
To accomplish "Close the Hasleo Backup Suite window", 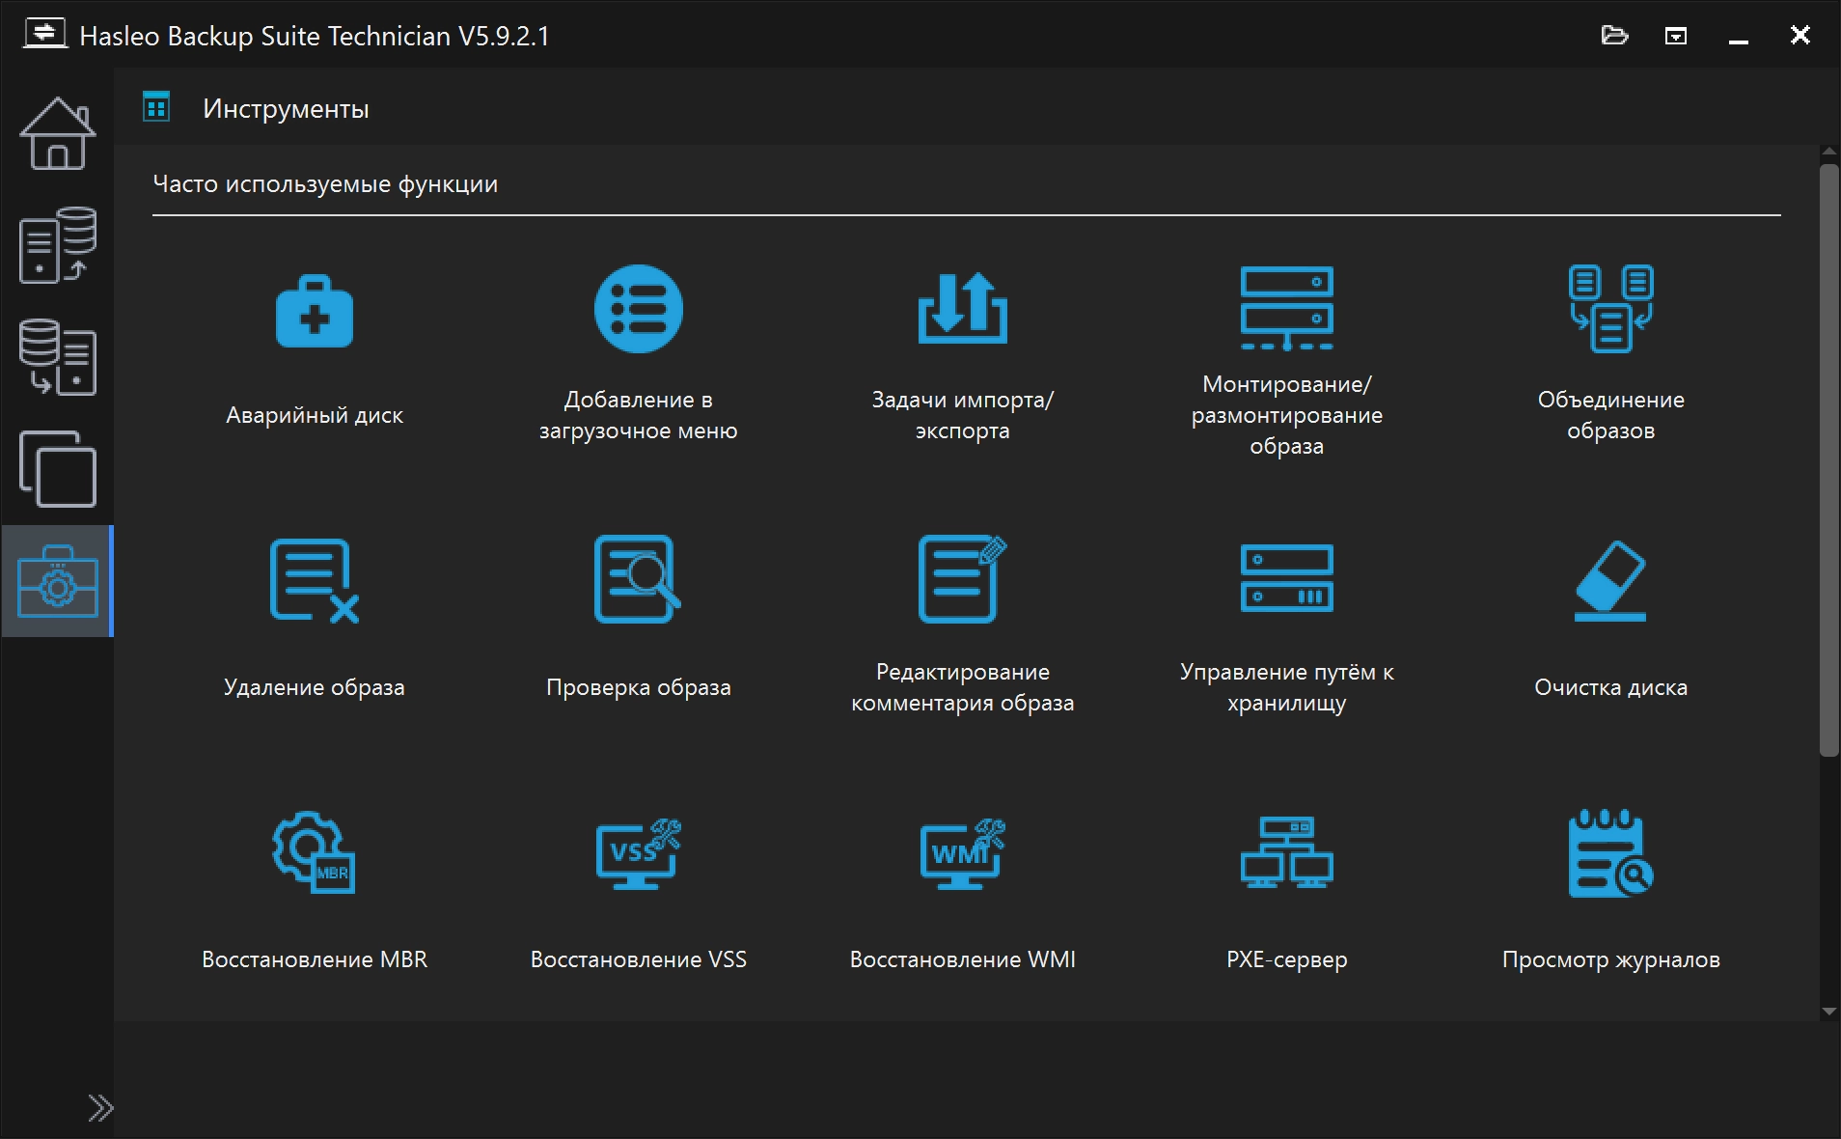I will tap(1800, 36).
